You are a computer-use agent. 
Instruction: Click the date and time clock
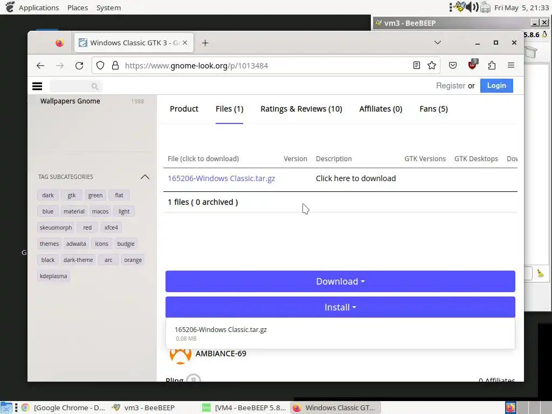point(521,8)
